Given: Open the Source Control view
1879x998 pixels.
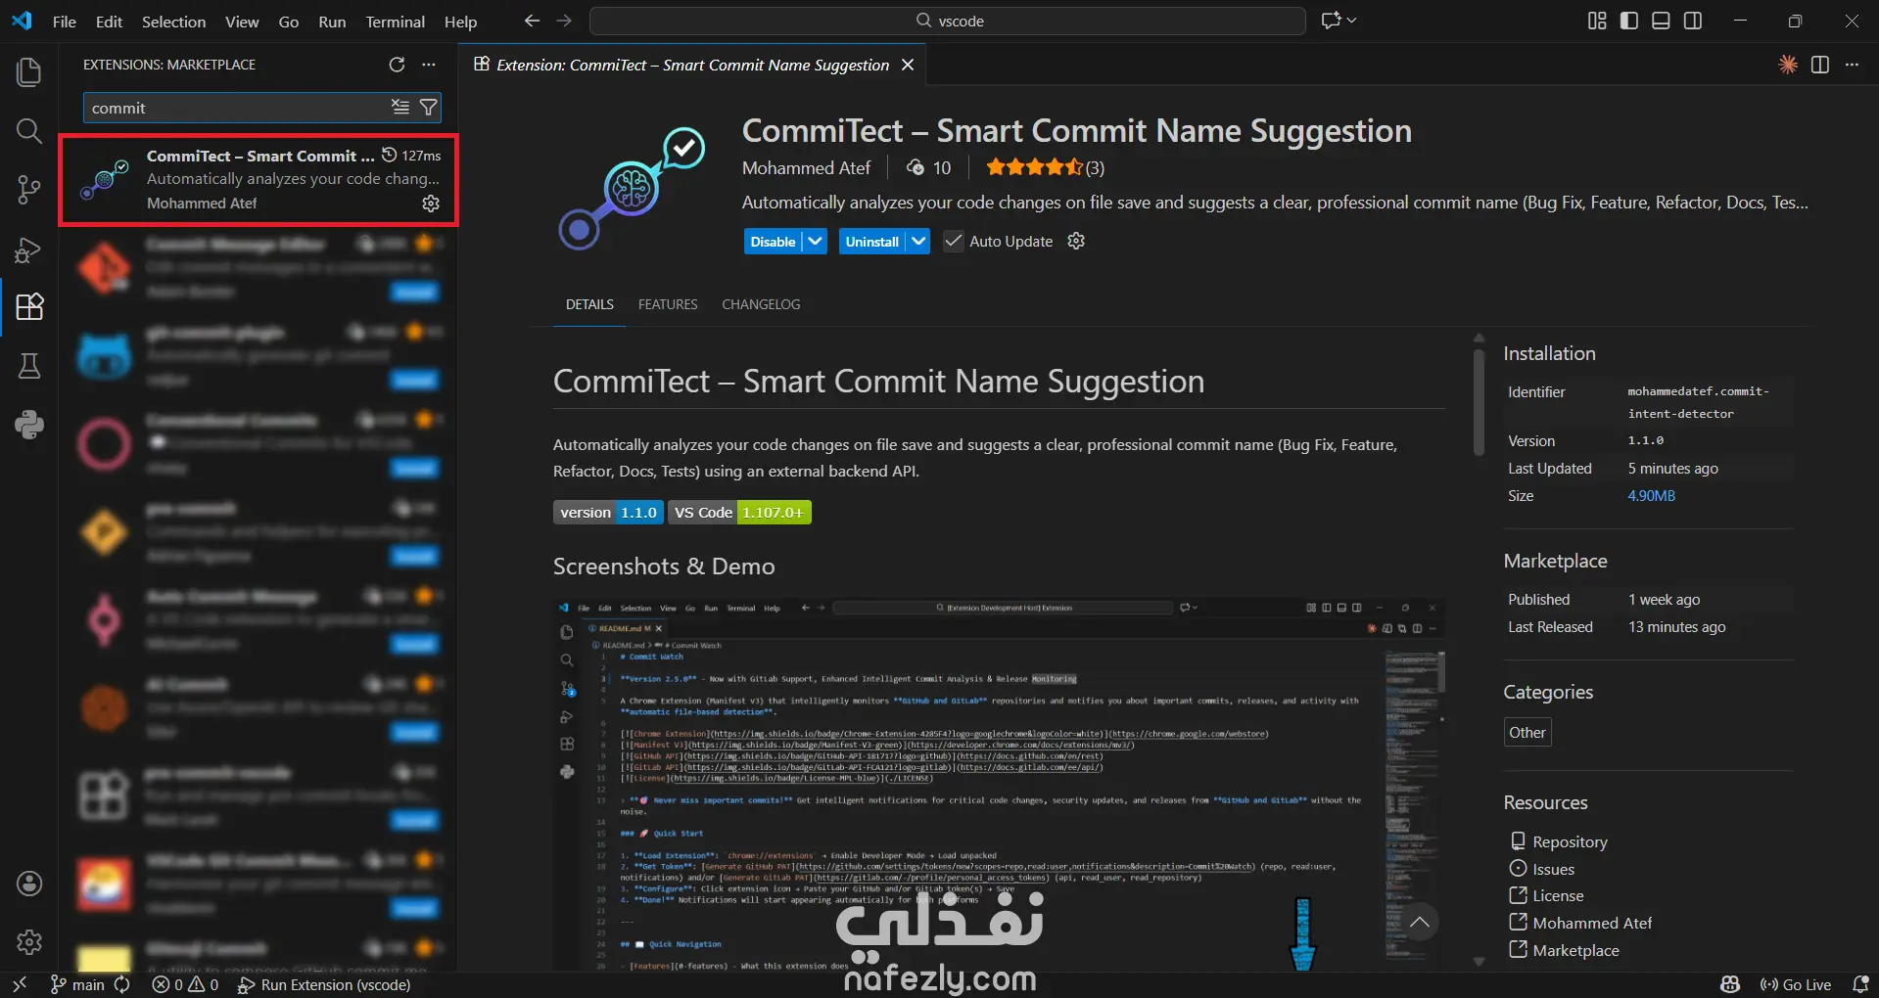Looking at the screenshot, I should click(x=29, y=190).
